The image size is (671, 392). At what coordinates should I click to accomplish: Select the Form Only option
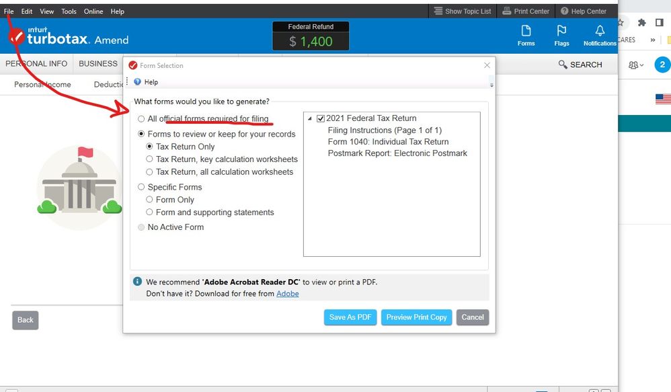(149, 200)
